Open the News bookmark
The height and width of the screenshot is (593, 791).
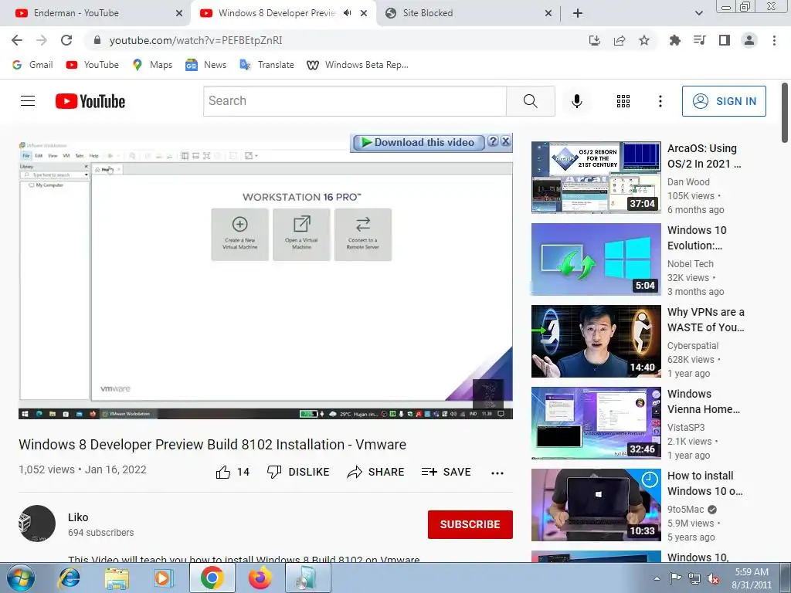click(205, 65)
